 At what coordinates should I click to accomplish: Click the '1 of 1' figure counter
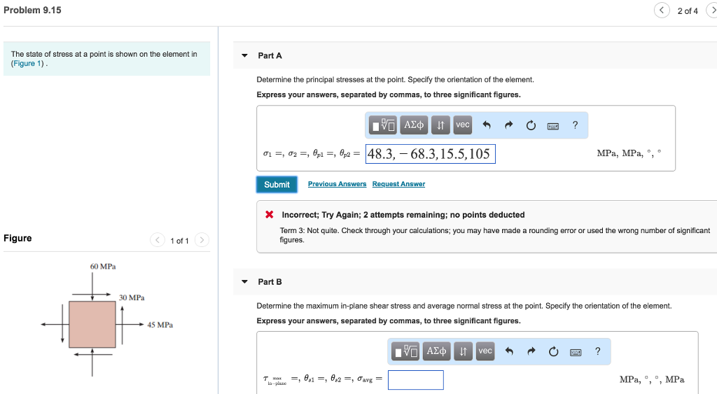point(179,241)
